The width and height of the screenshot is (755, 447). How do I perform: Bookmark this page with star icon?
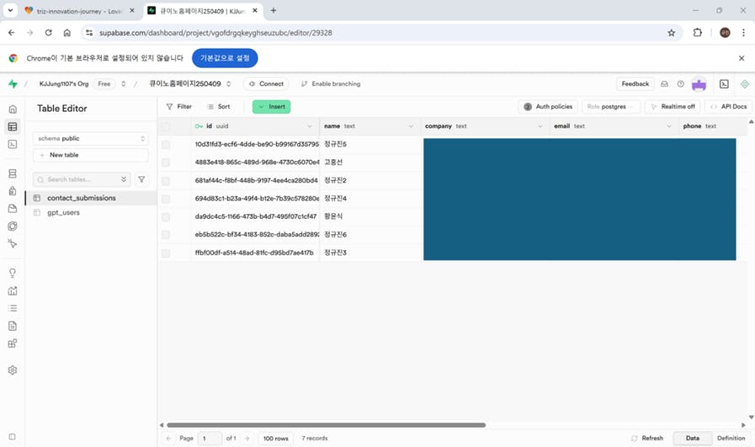point(671,33)
